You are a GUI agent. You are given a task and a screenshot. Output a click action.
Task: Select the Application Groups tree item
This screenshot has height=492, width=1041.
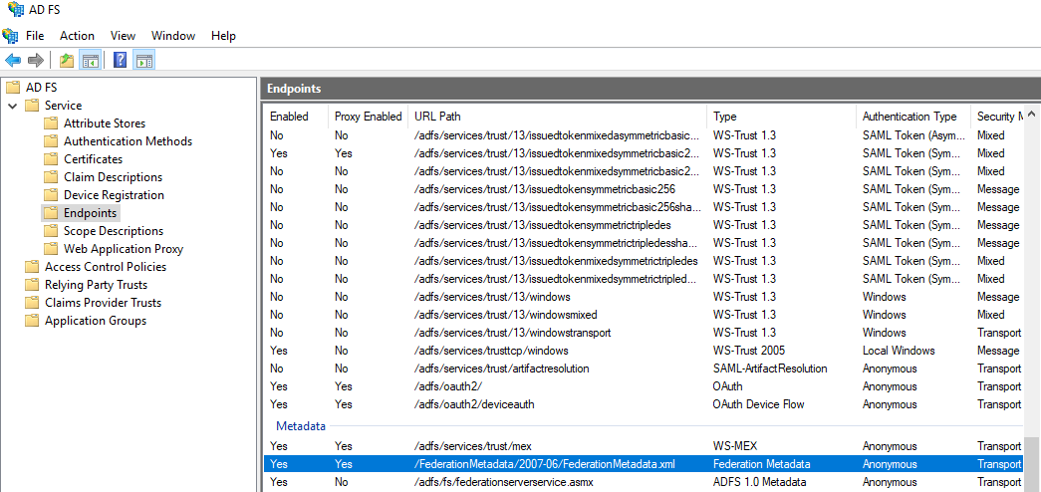95,320
